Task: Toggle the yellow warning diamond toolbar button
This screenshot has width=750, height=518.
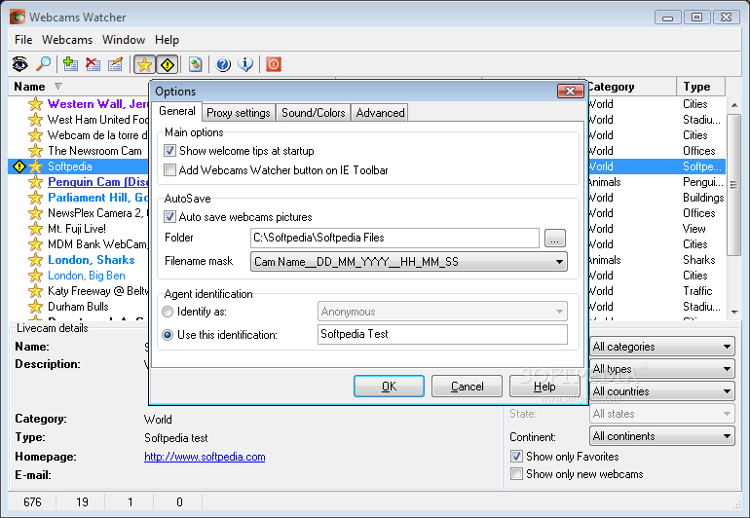Action: (x=168, y=64)
